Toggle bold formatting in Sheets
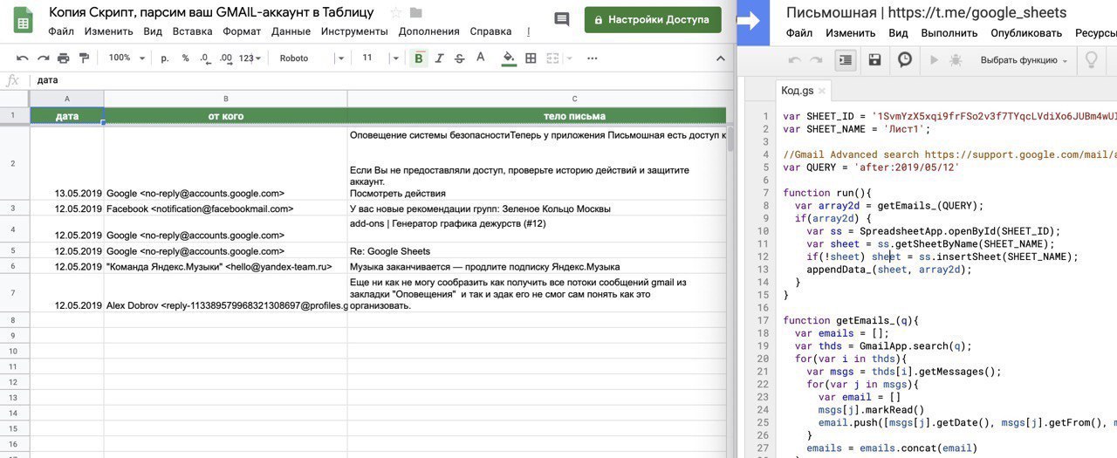This screenshot has height=458, width=1117. coord(419,58)
